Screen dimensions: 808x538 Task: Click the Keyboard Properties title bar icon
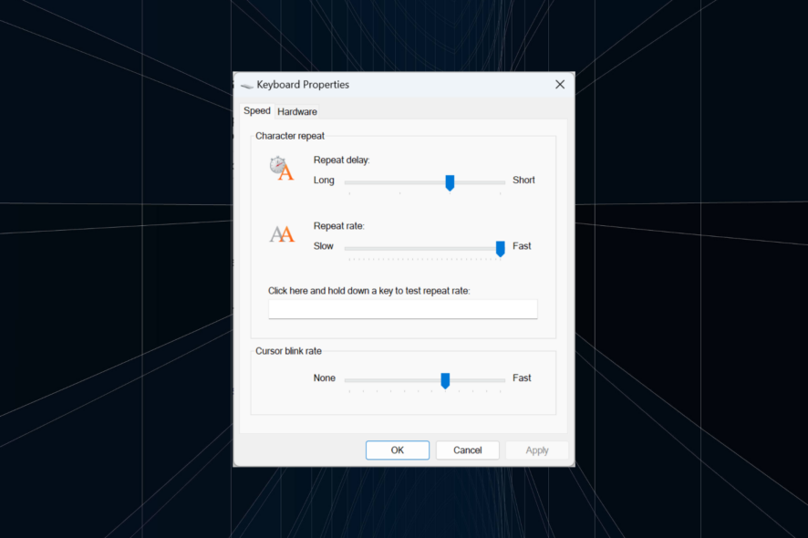tap(246, 84)
